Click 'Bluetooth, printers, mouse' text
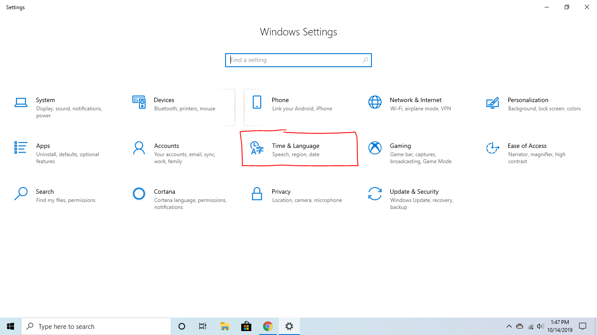The width and height of the screenshot is (597, 335). click(x=184, y=109)
